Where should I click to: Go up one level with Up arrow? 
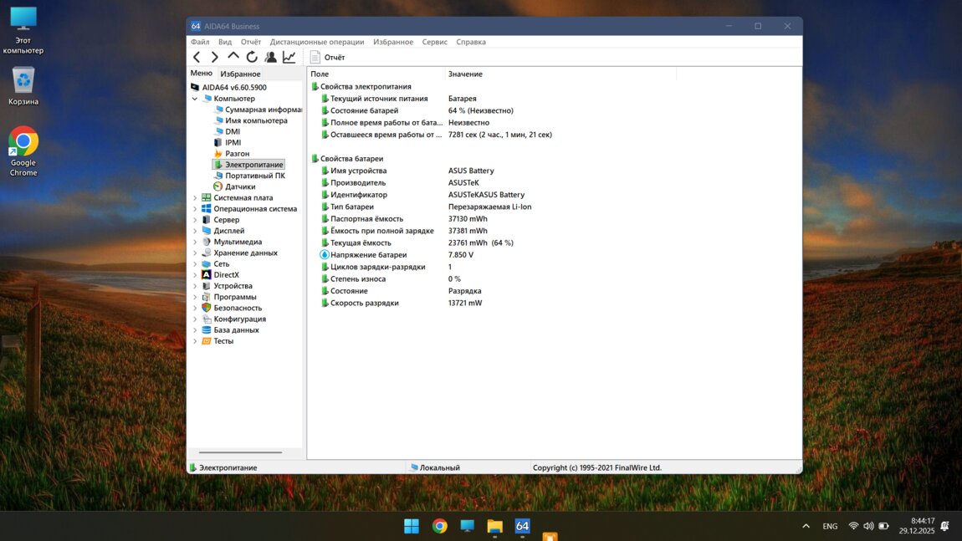click(x=233, y=57)
